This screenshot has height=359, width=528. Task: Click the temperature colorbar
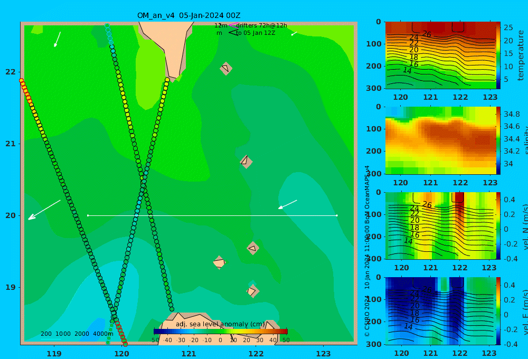point(498,55)
